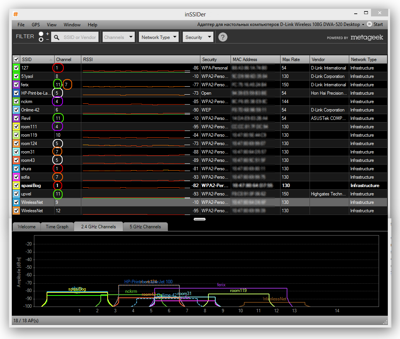Sort by the RSSI column header
Viewport: 400px width, 339px height.
click(x=140, y=60)
